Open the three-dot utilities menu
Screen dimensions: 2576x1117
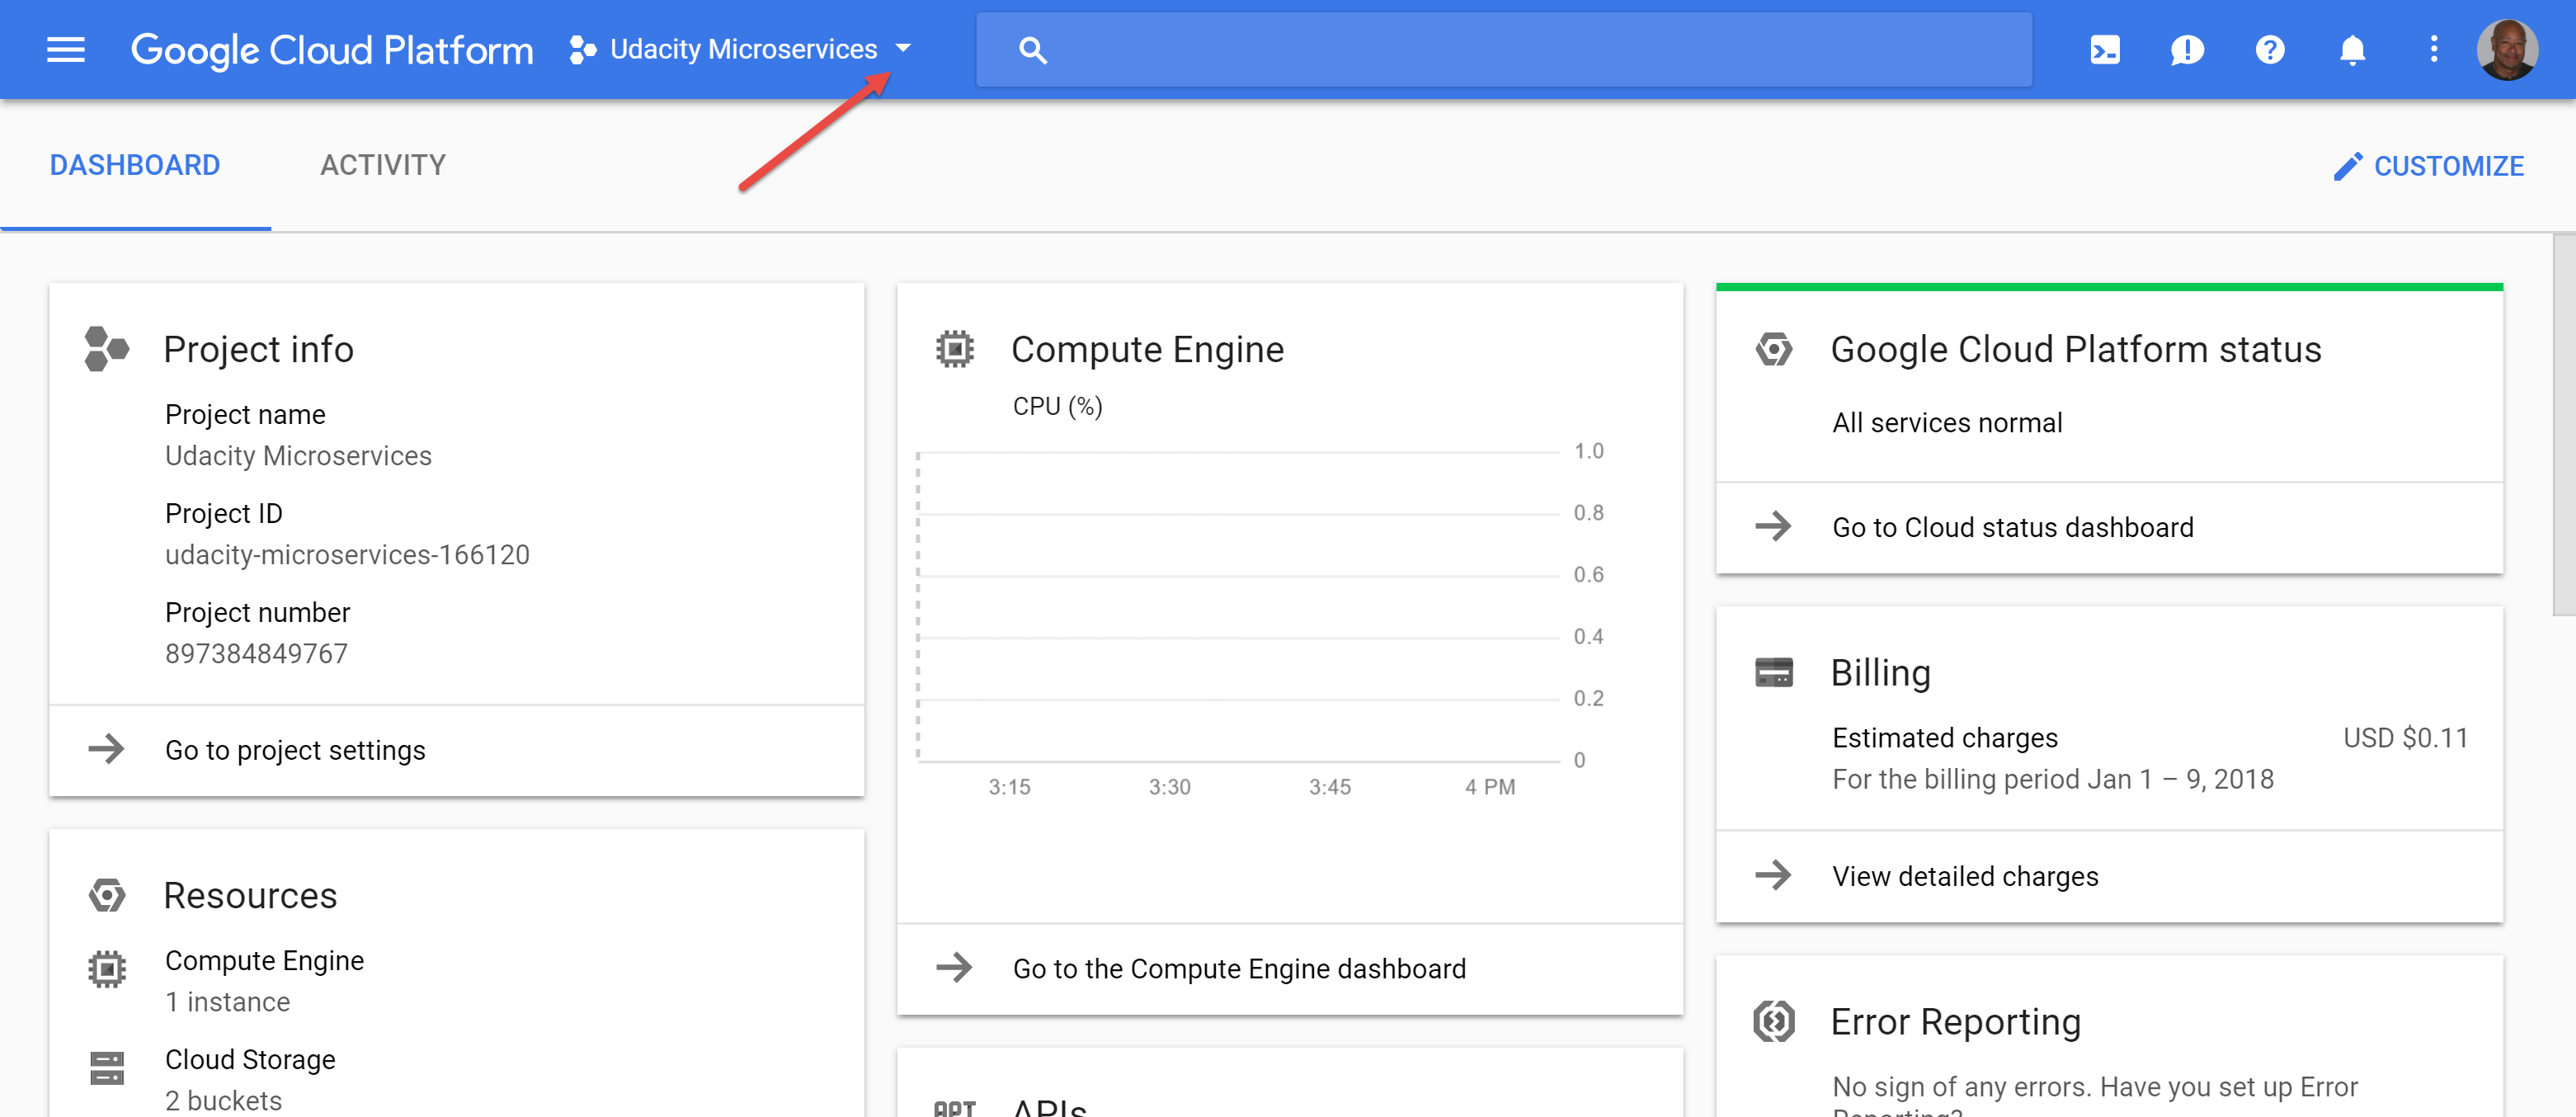pos(2434,49)
